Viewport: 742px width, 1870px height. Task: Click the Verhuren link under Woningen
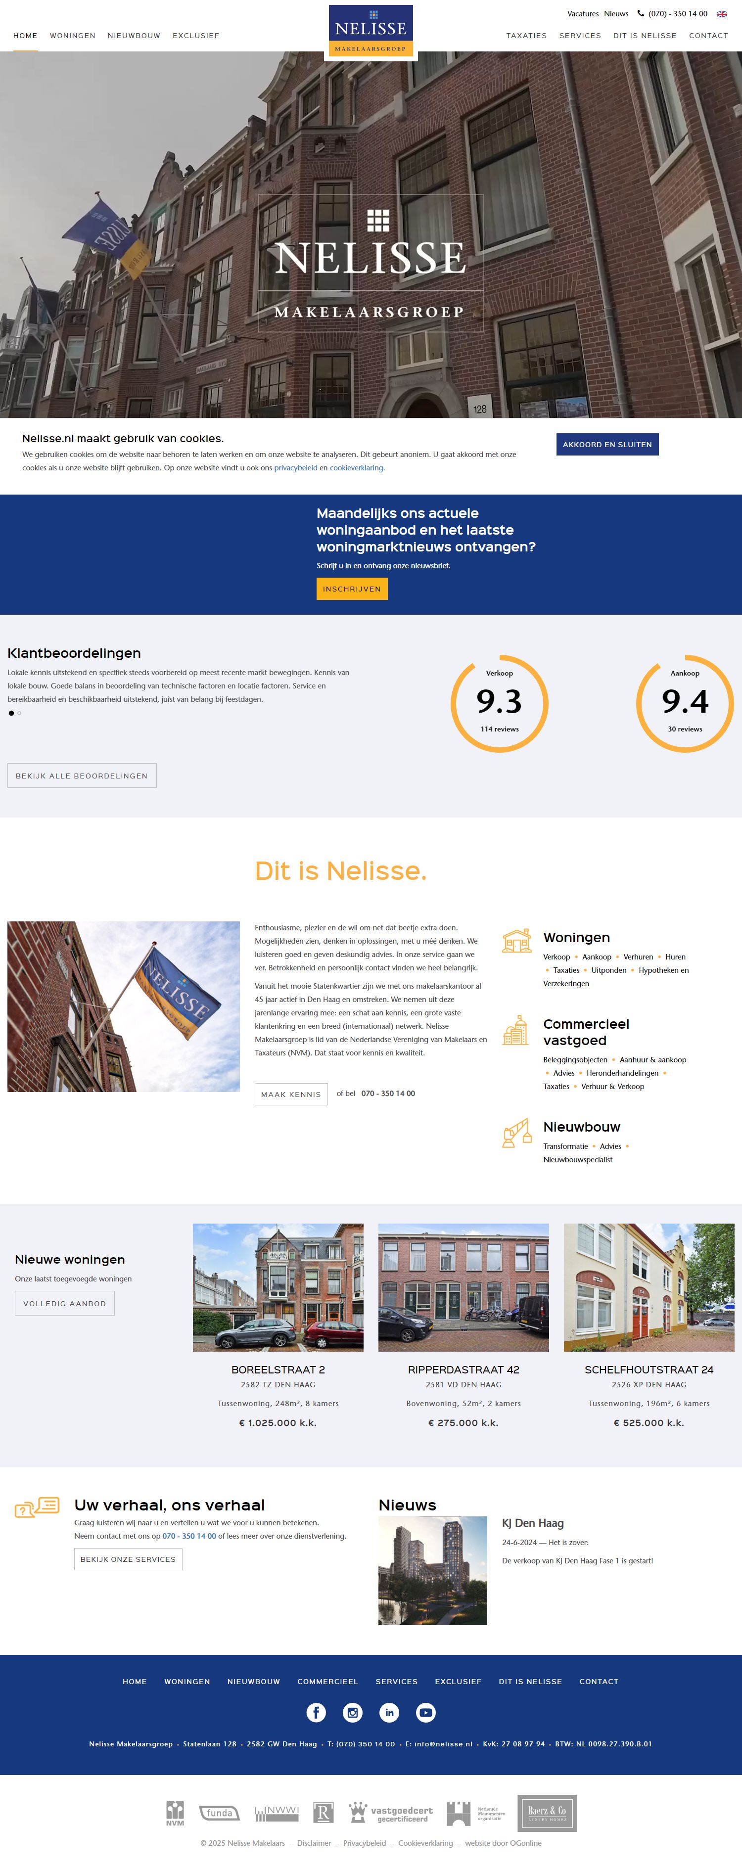(x=638, y=957)
